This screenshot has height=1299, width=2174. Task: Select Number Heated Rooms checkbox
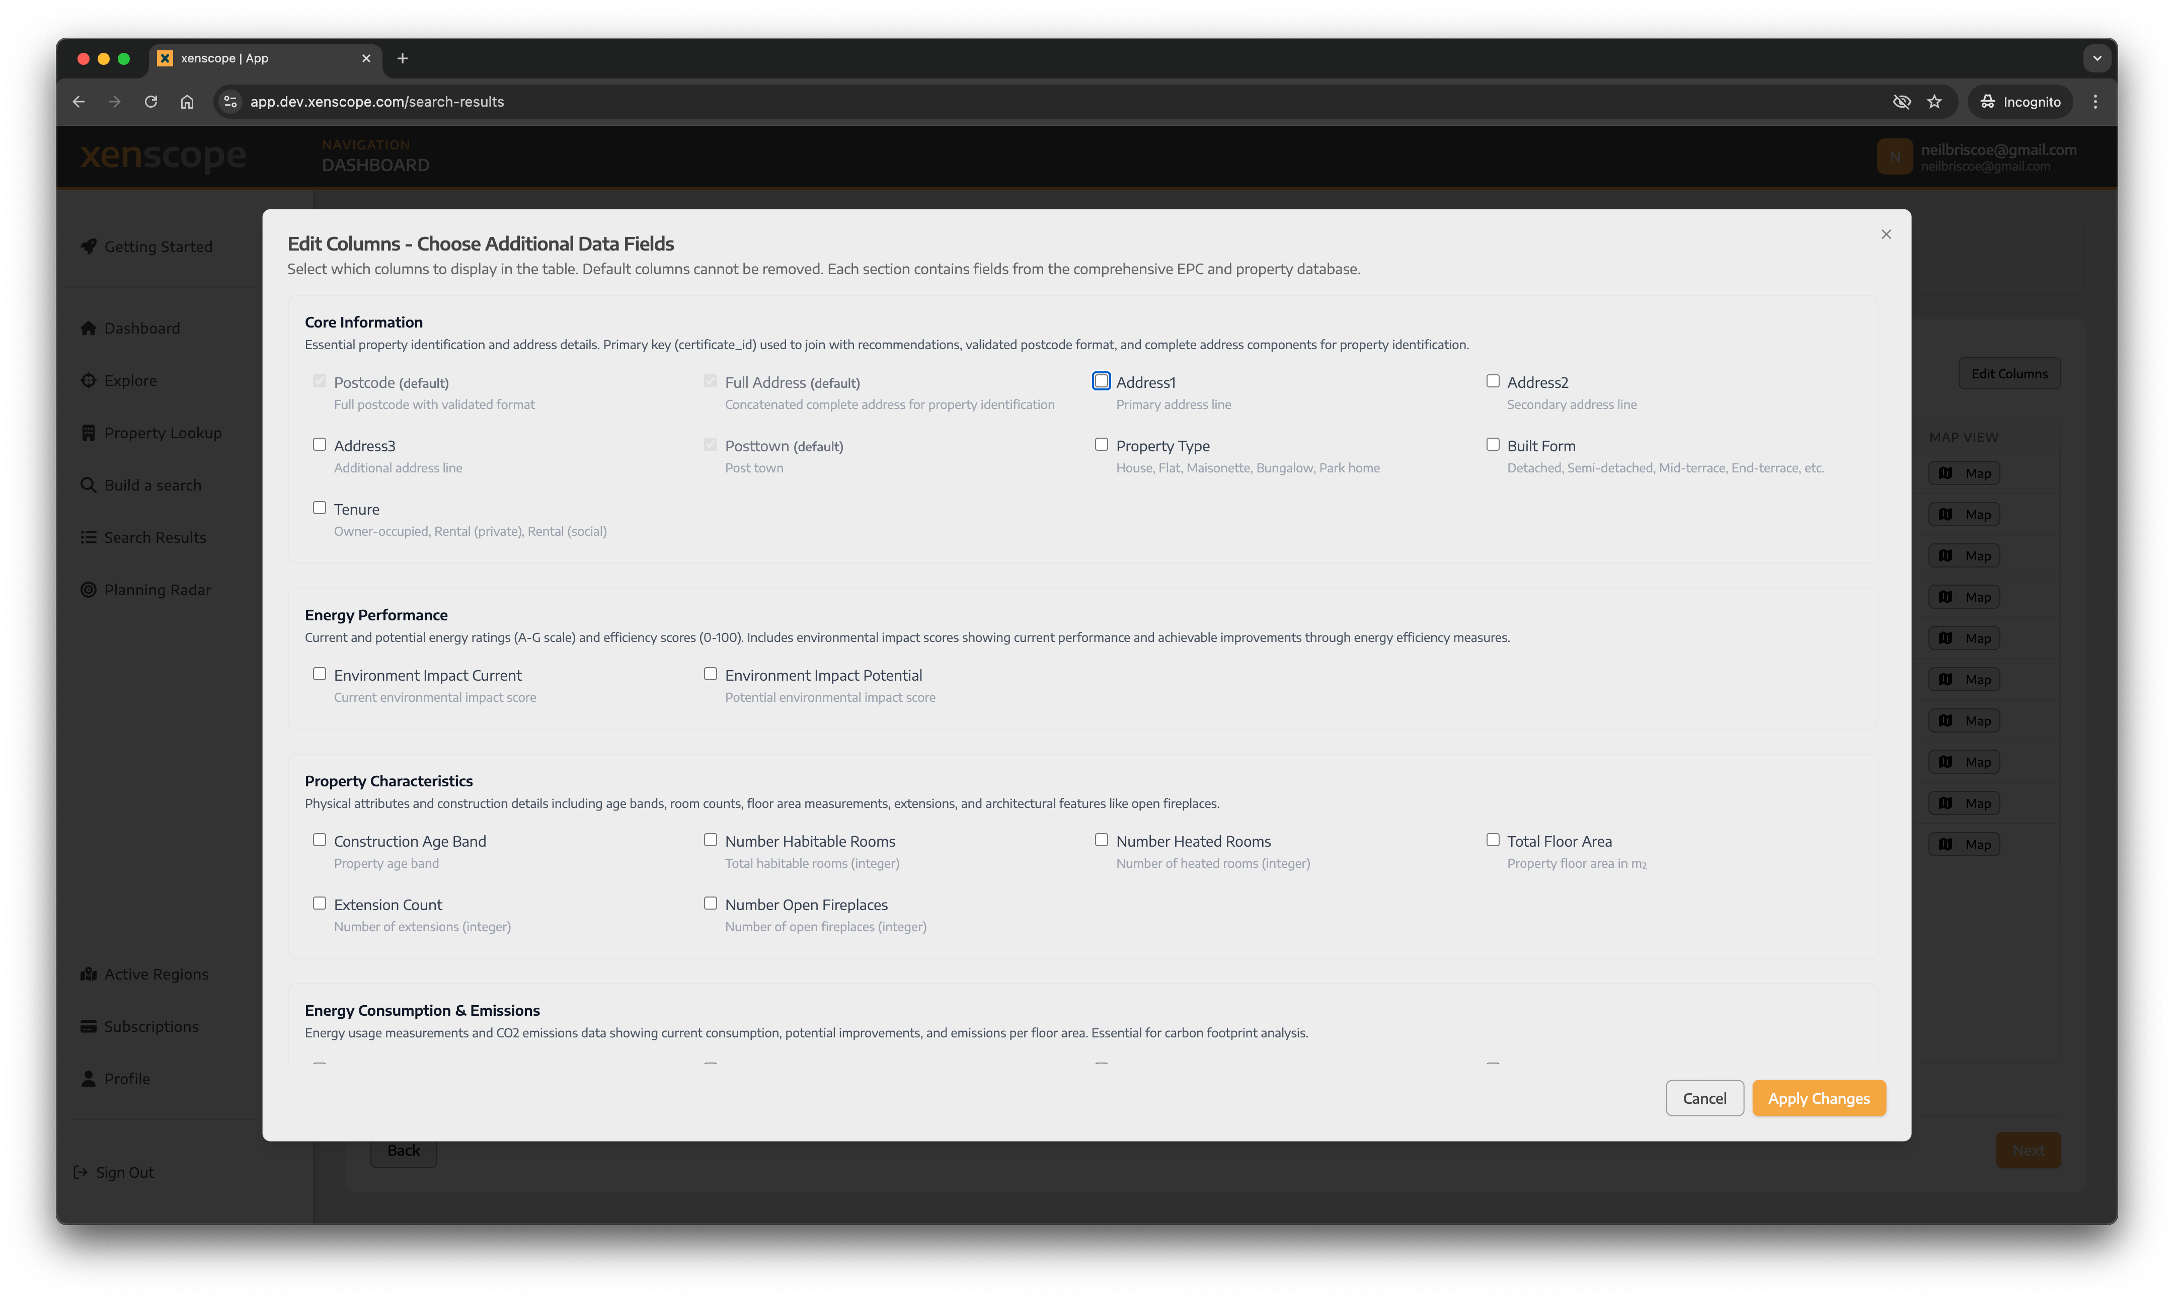point(1101,840)
